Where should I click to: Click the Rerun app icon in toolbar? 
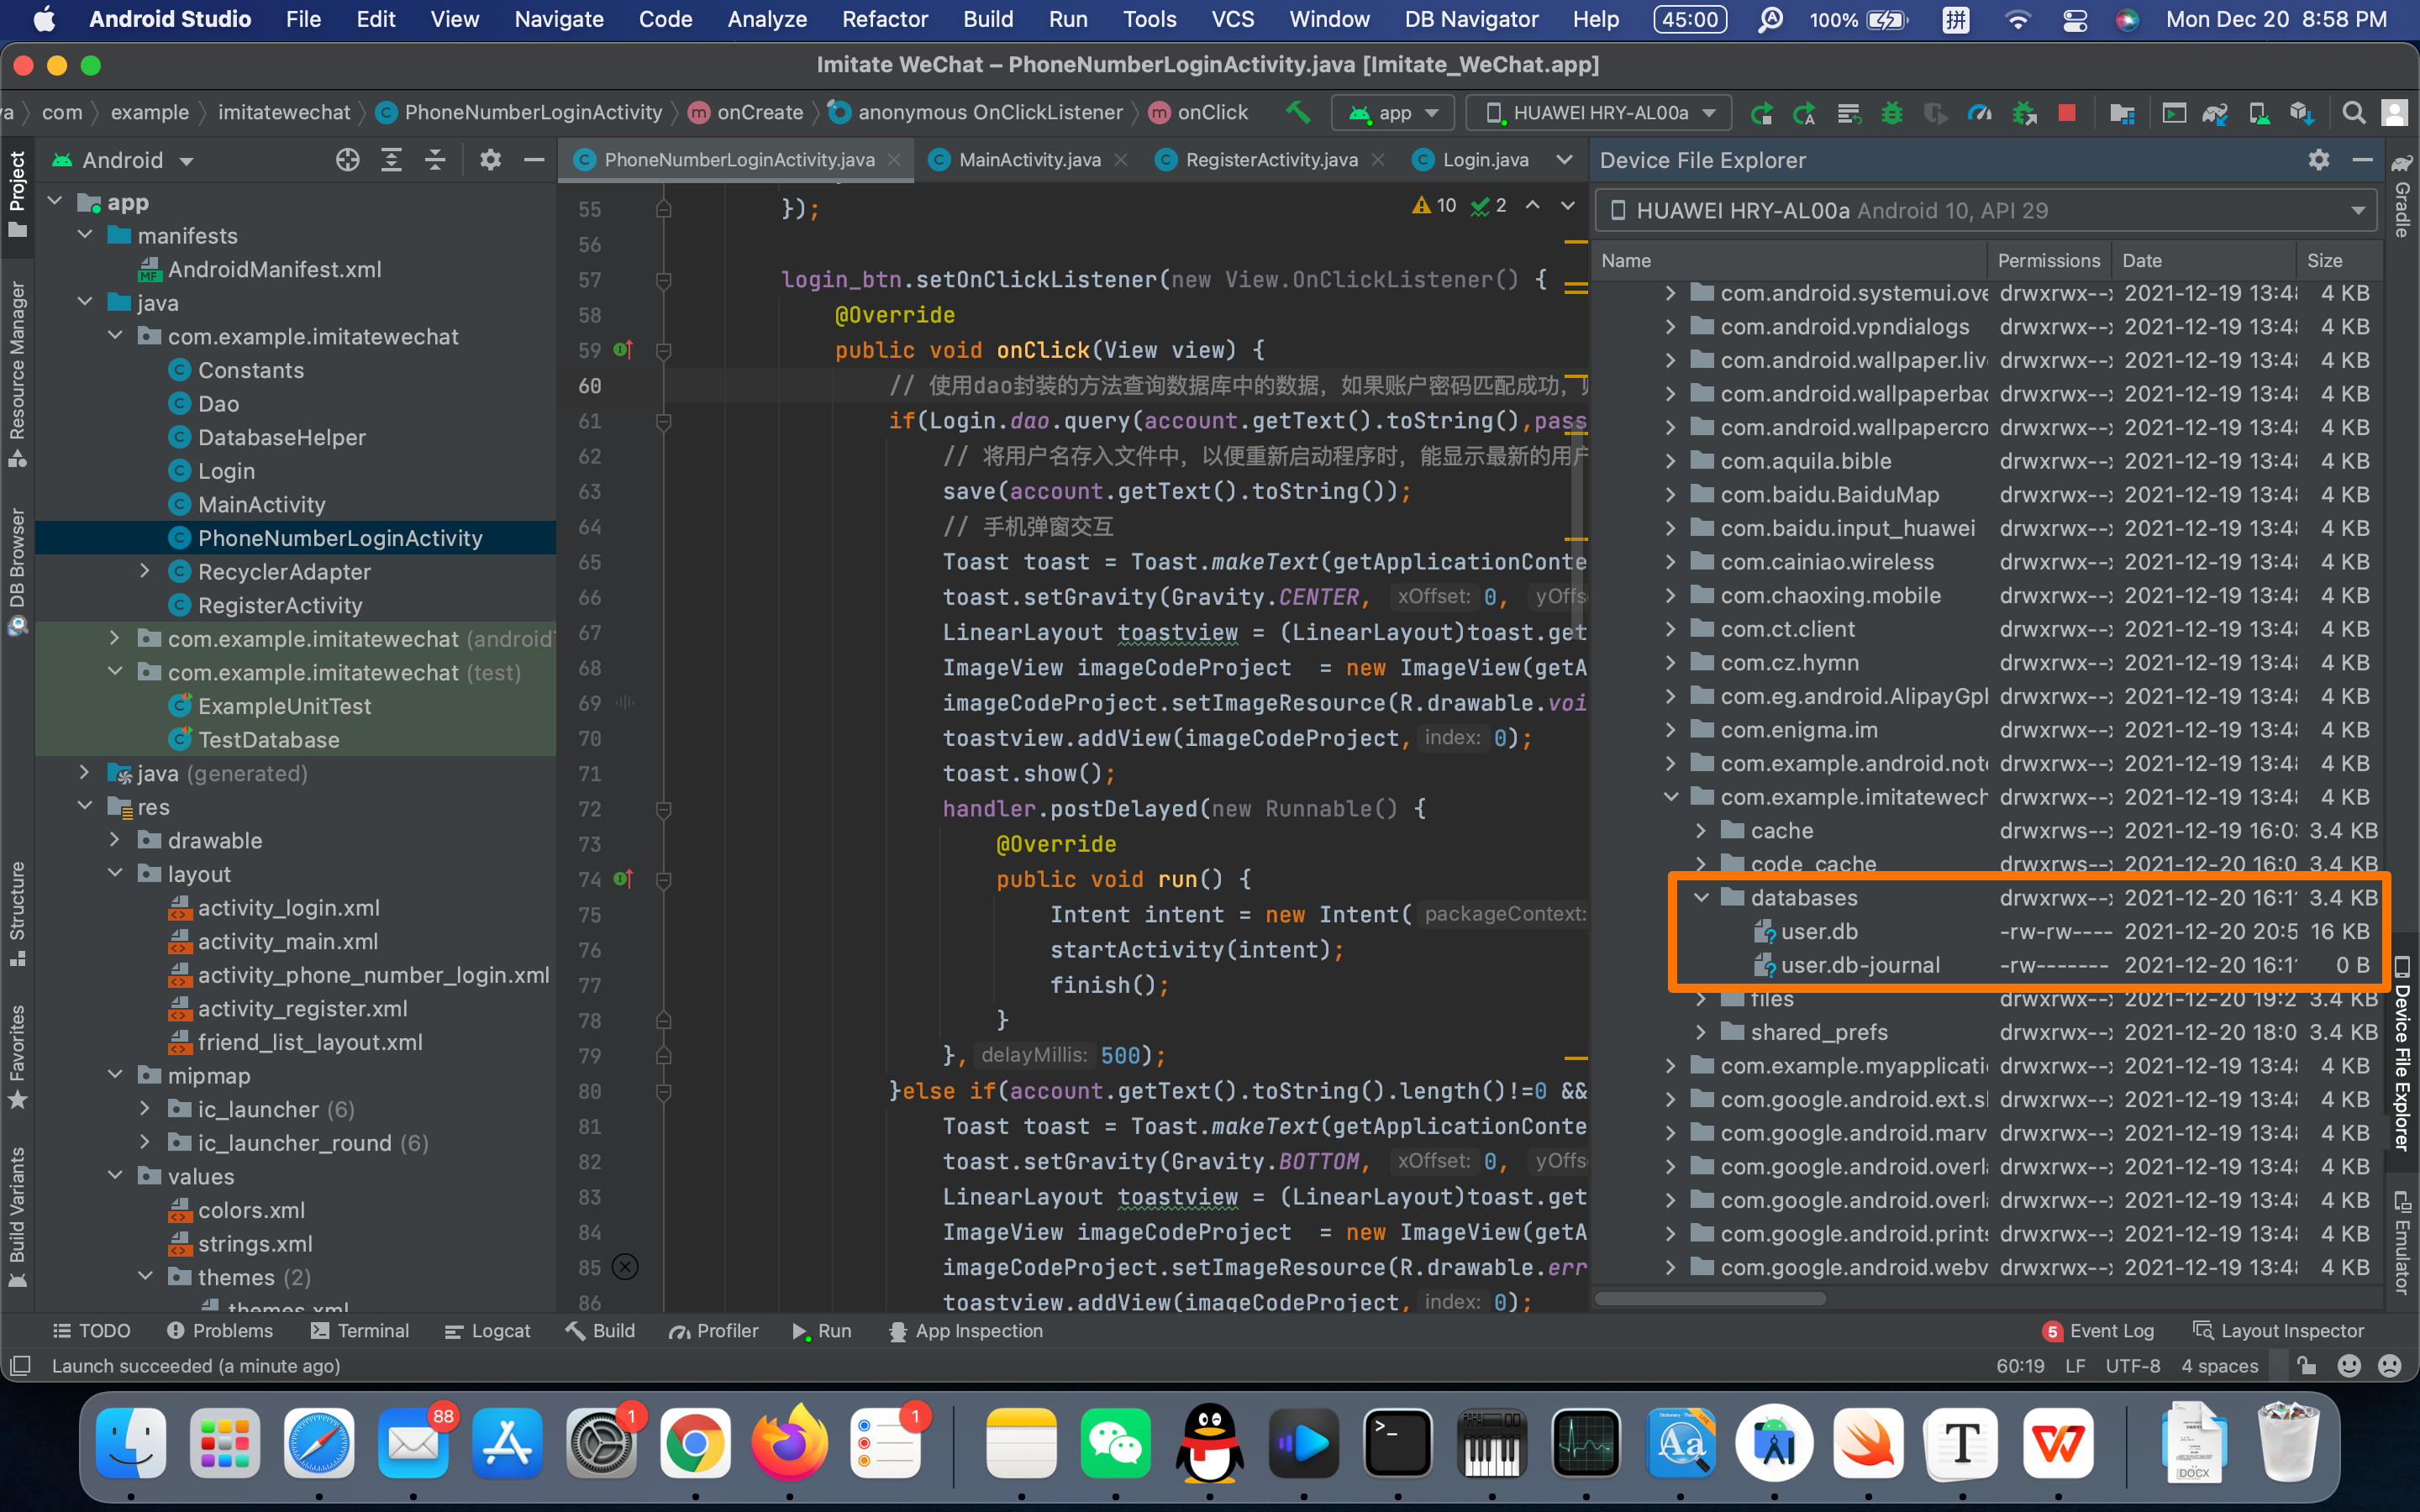click(x=1762, y=113)
